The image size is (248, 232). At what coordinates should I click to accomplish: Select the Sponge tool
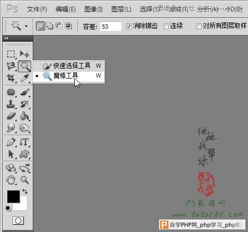pos(24,128)
